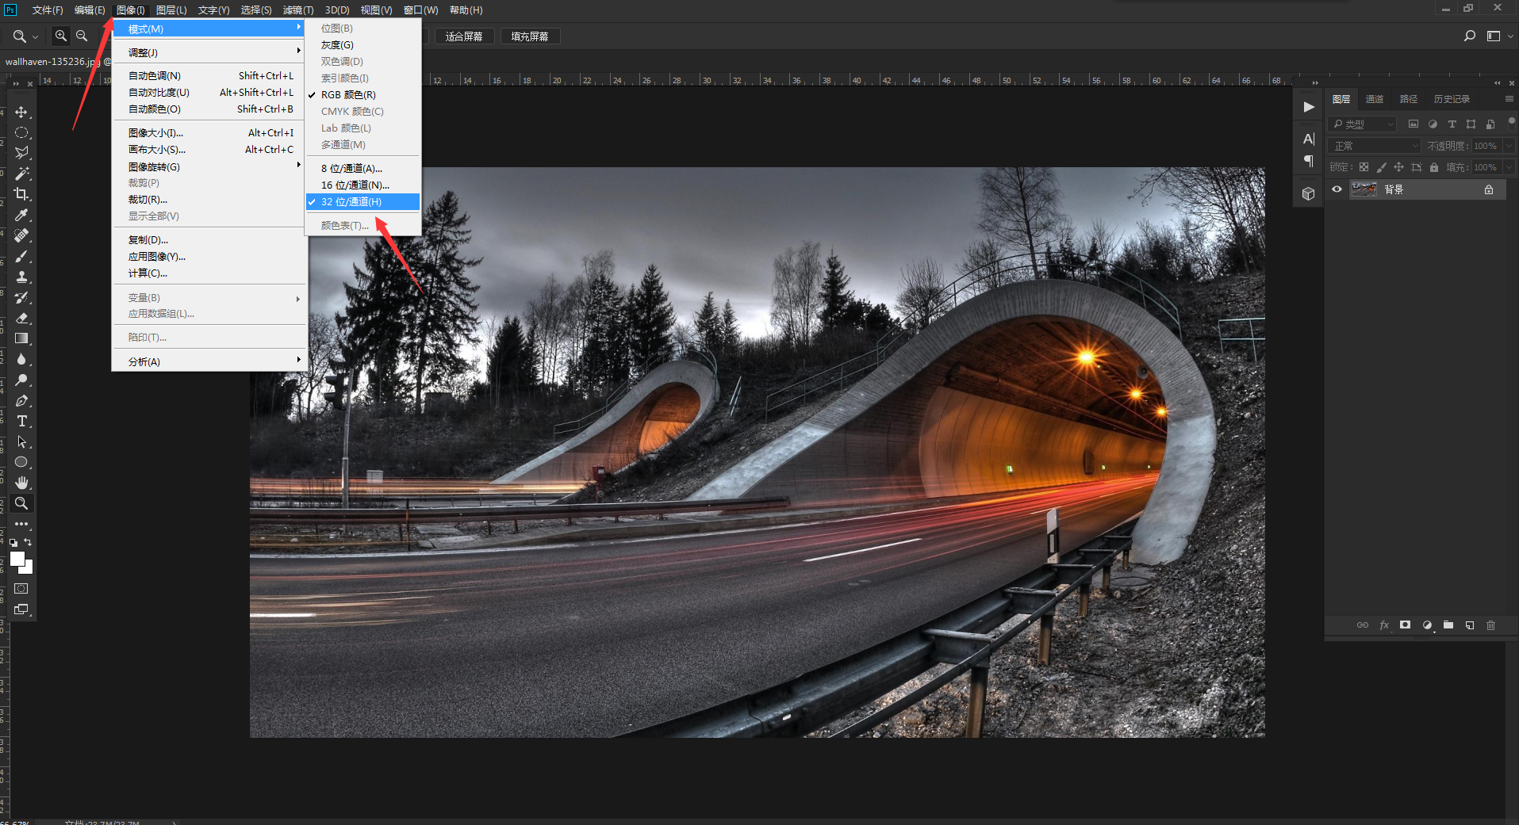Select the Move tool

coord(21,113)
